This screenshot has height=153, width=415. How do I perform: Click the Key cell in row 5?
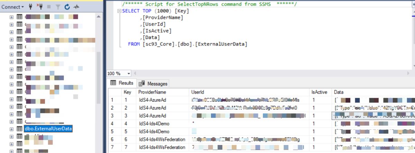coord(129,132)
